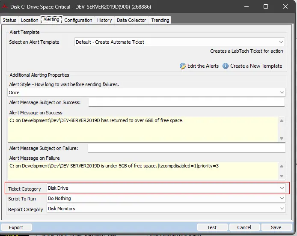Click the Cancel button

[x=244, y=227]
